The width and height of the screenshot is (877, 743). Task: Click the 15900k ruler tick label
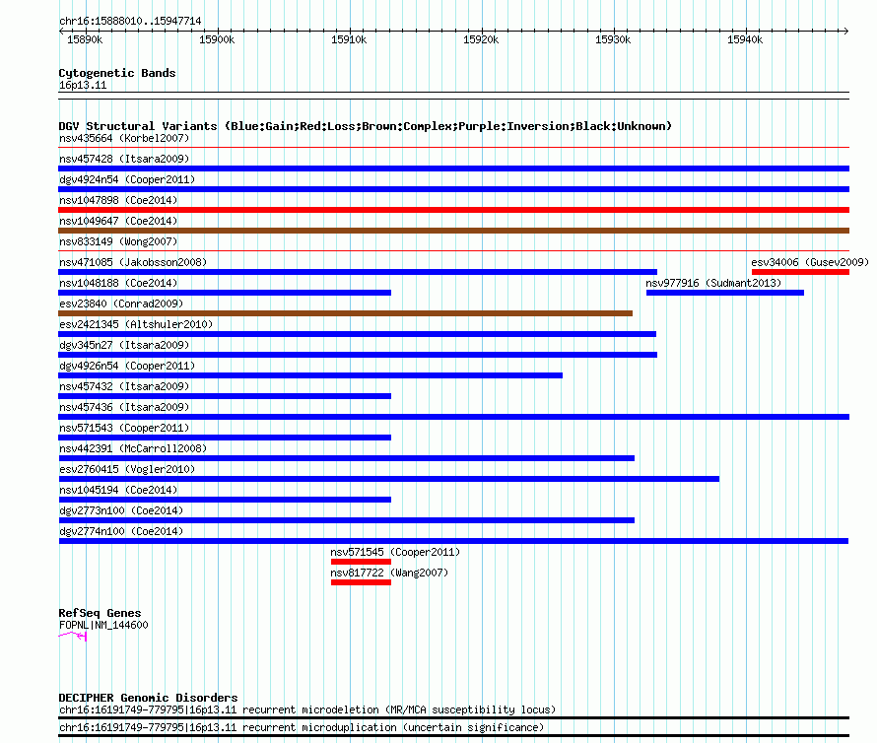(x=217, y=39)
